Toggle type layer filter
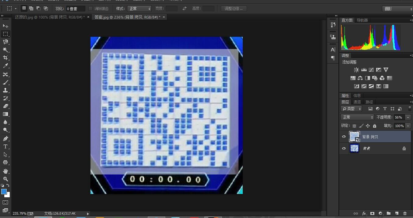Screen dimensions: 413x218 [385, 109]
